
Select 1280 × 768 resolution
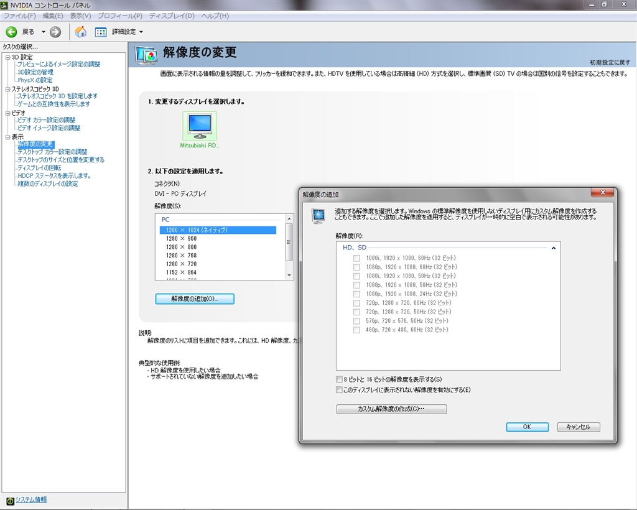pos(181,256)
